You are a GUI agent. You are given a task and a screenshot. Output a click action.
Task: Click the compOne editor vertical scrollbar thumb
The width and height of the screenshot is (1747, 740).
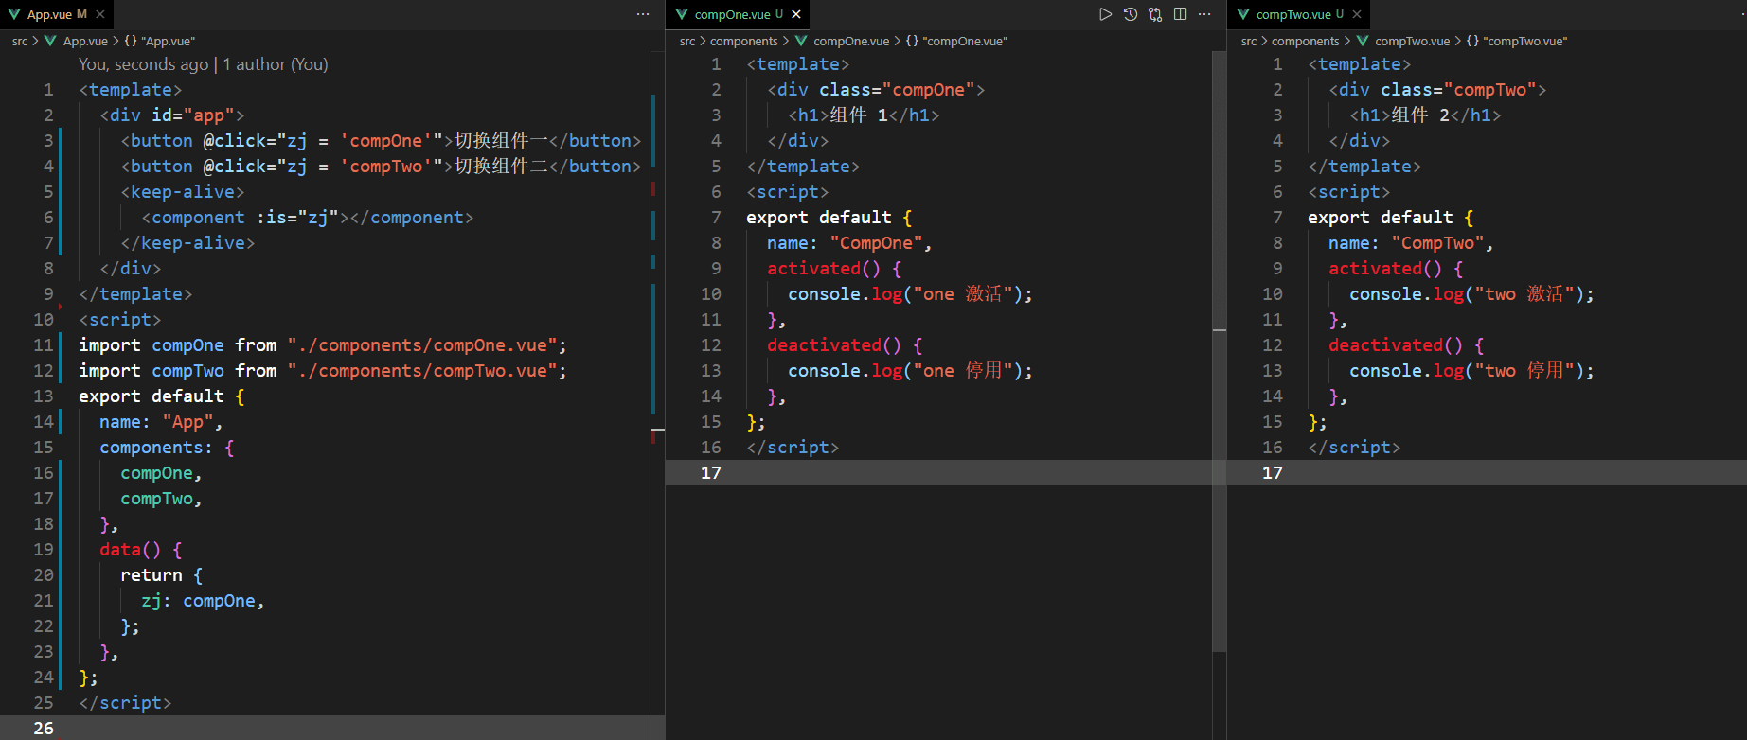tap(1220, 351)
